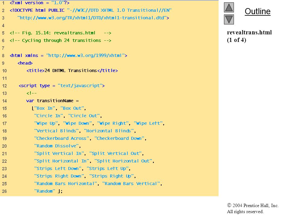Click the "Strips Left Up" string
The height and width of the screenshot is (217, 289).
click(x=107, y=168)
